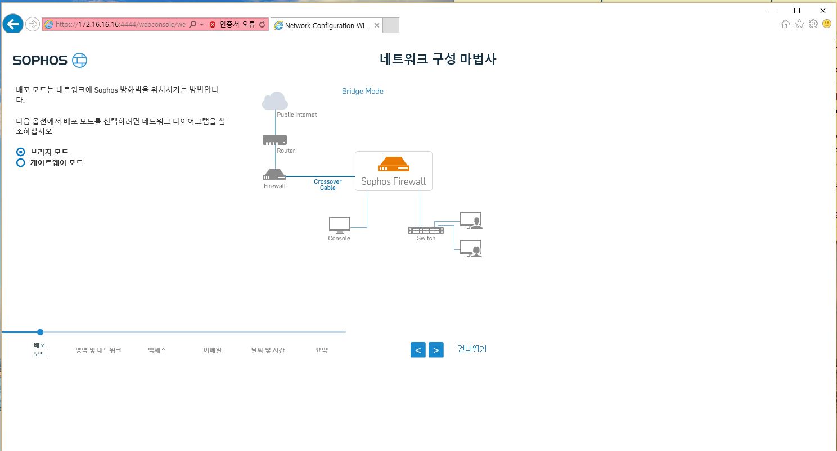Click the upper user workstation icon
837x451 pixels.
click(471, 220)
